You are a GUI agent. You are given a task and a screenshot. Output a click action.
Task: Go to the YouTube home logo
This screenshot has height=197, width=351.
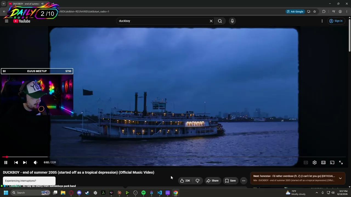22,21
